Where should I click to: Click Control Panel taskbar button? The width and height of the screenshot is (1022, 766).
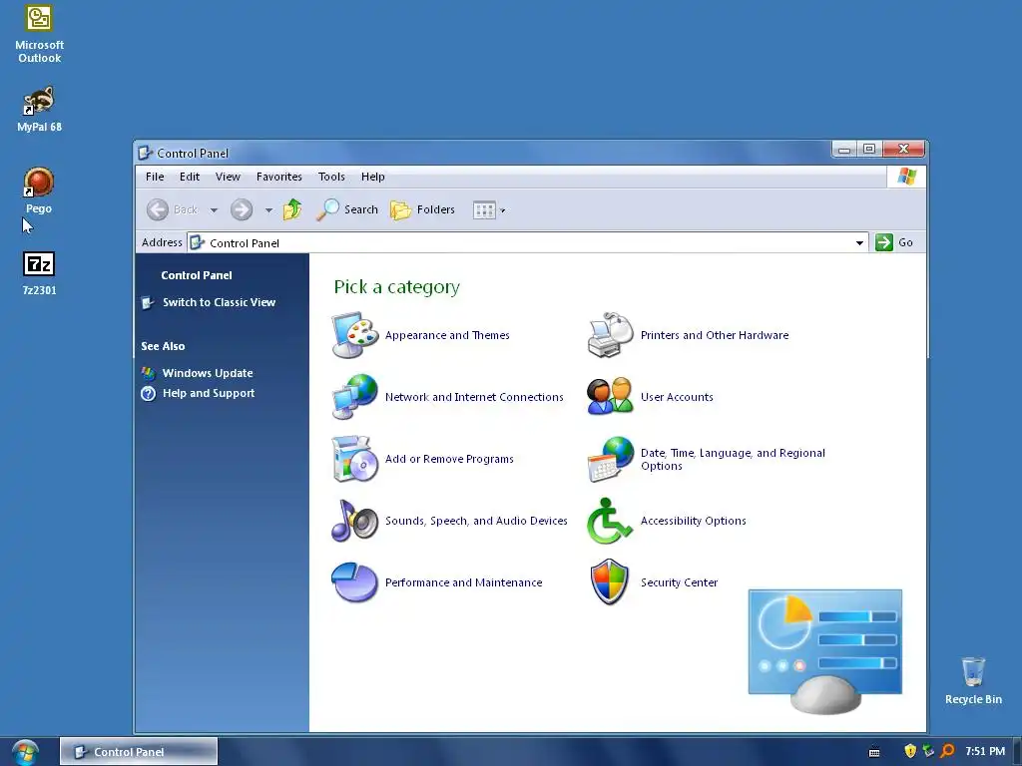pos(139,752)
